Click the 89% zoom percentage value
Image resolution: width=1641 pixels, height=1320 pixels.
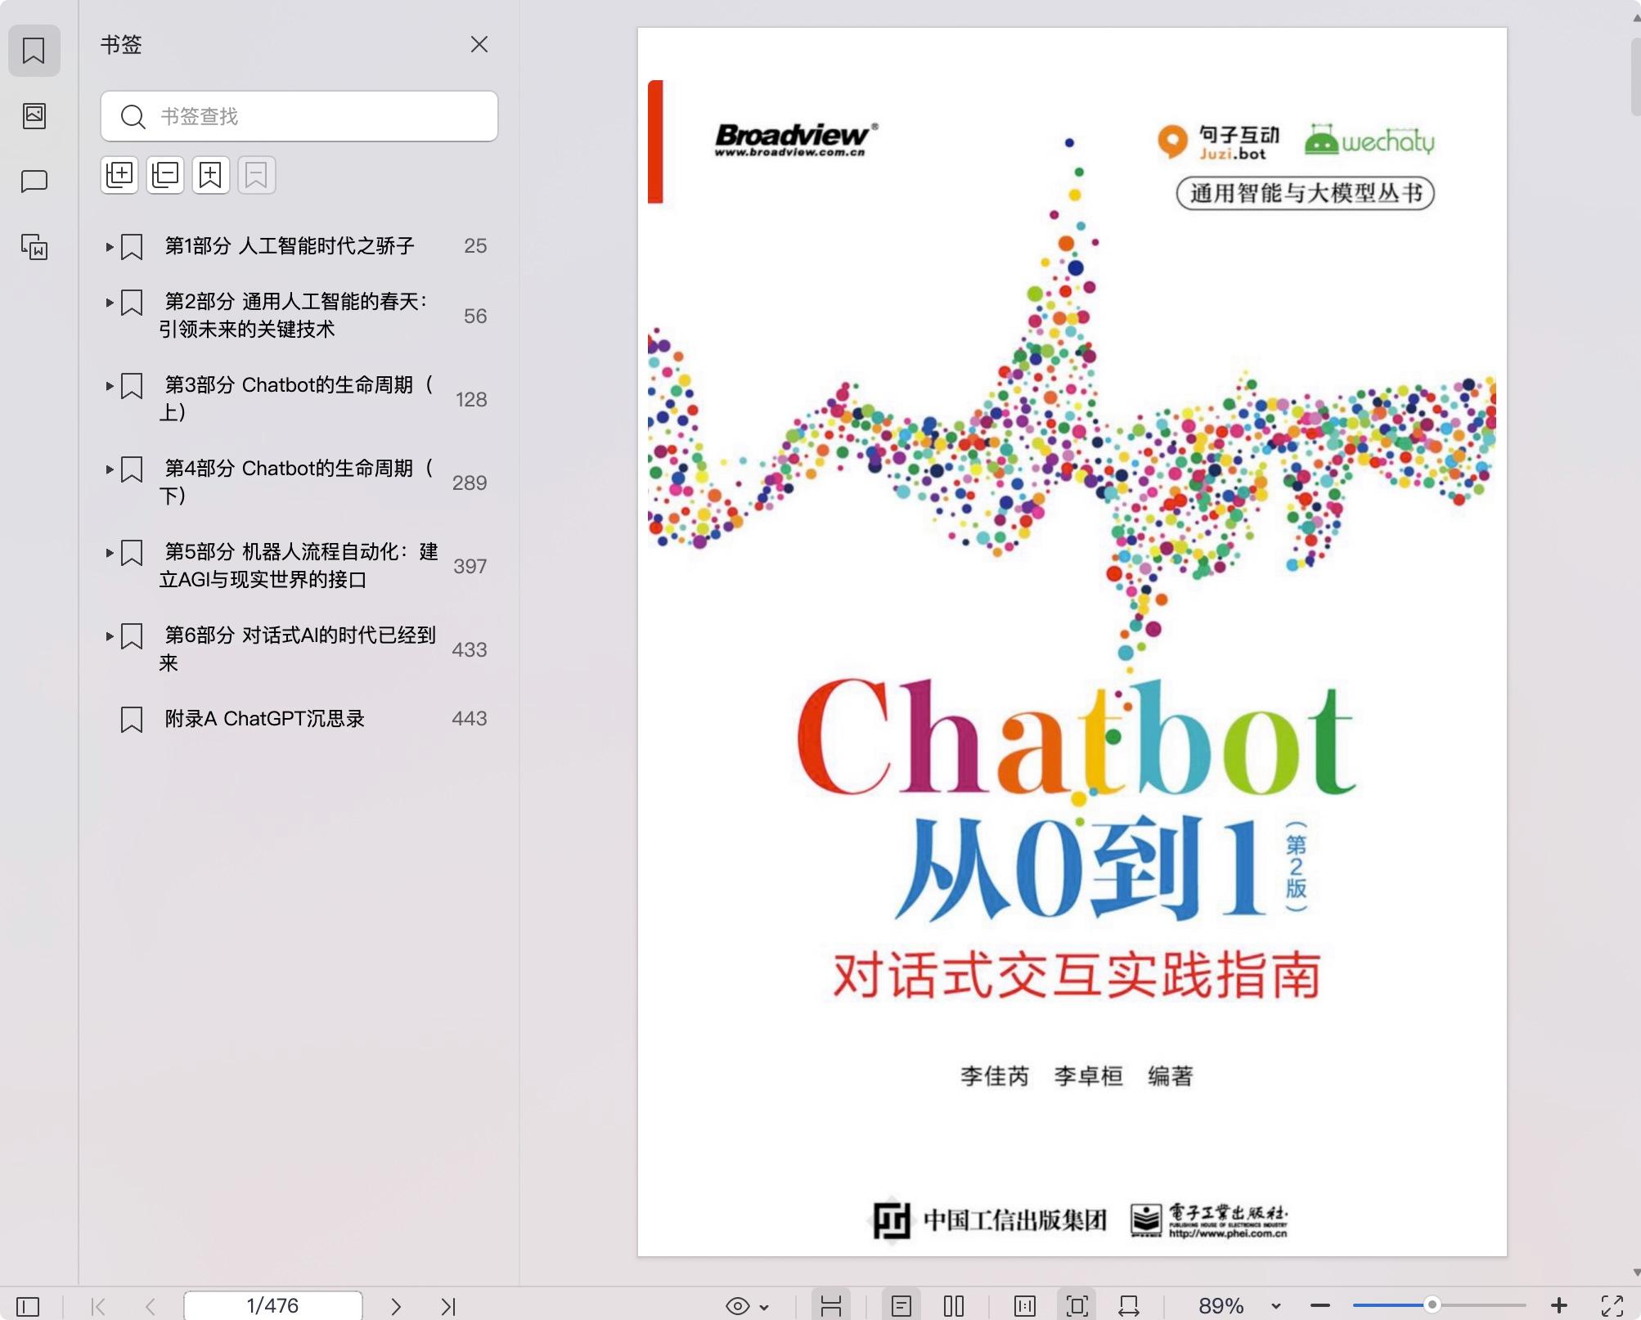(x=1221, y=1306)
